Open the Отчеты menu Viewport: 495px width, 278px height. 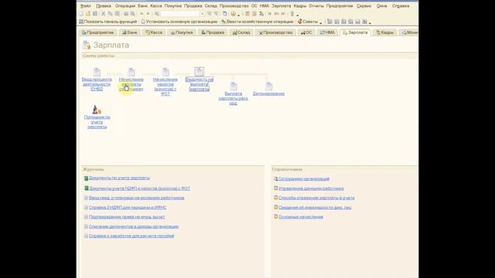pos(316,5)
